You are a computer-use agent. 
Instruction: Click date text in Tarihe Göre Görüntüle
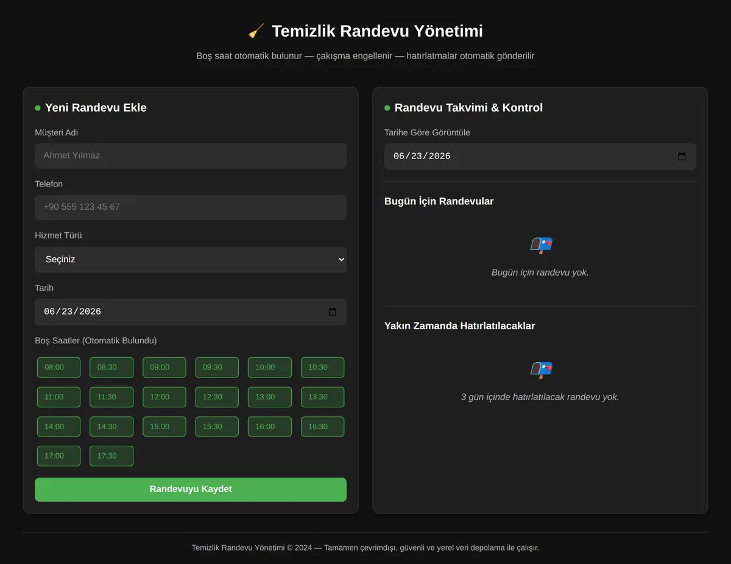[x=422, y=157]
